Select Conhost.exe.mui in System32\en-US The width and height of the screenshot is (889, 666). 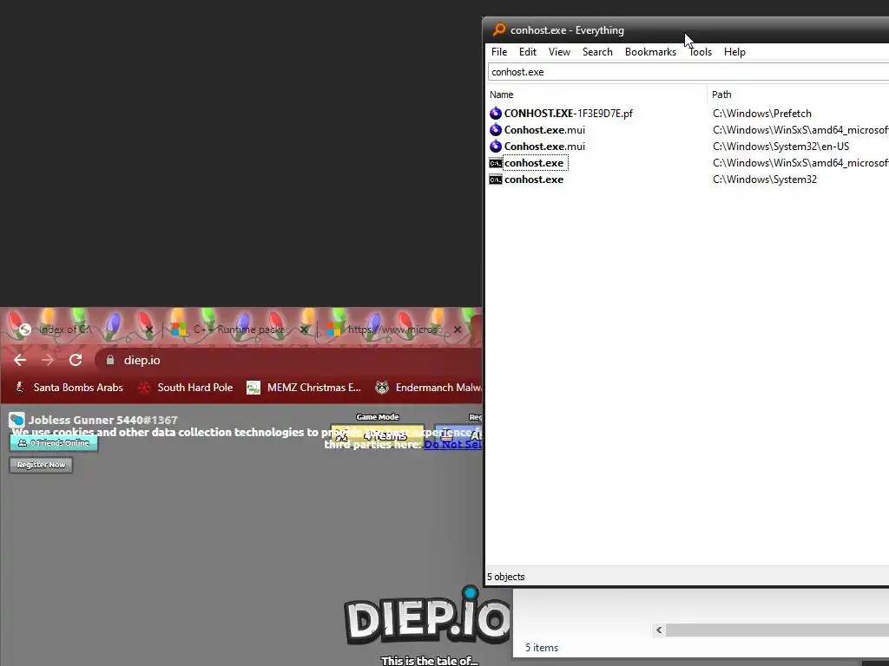point(544,146)
